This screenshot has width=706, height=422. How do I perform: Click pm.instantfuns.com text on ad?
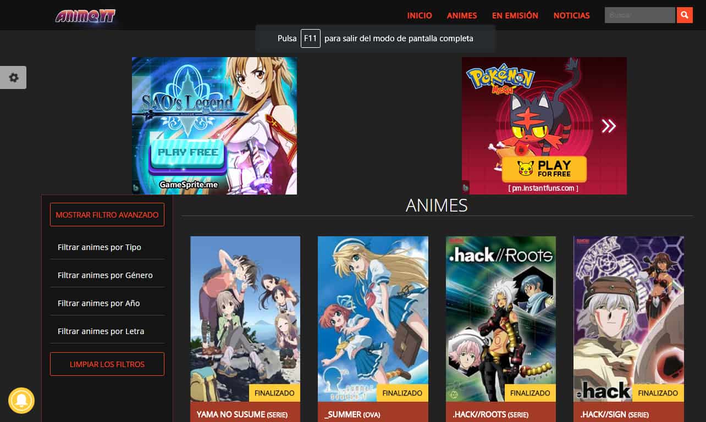click(543, 188)
